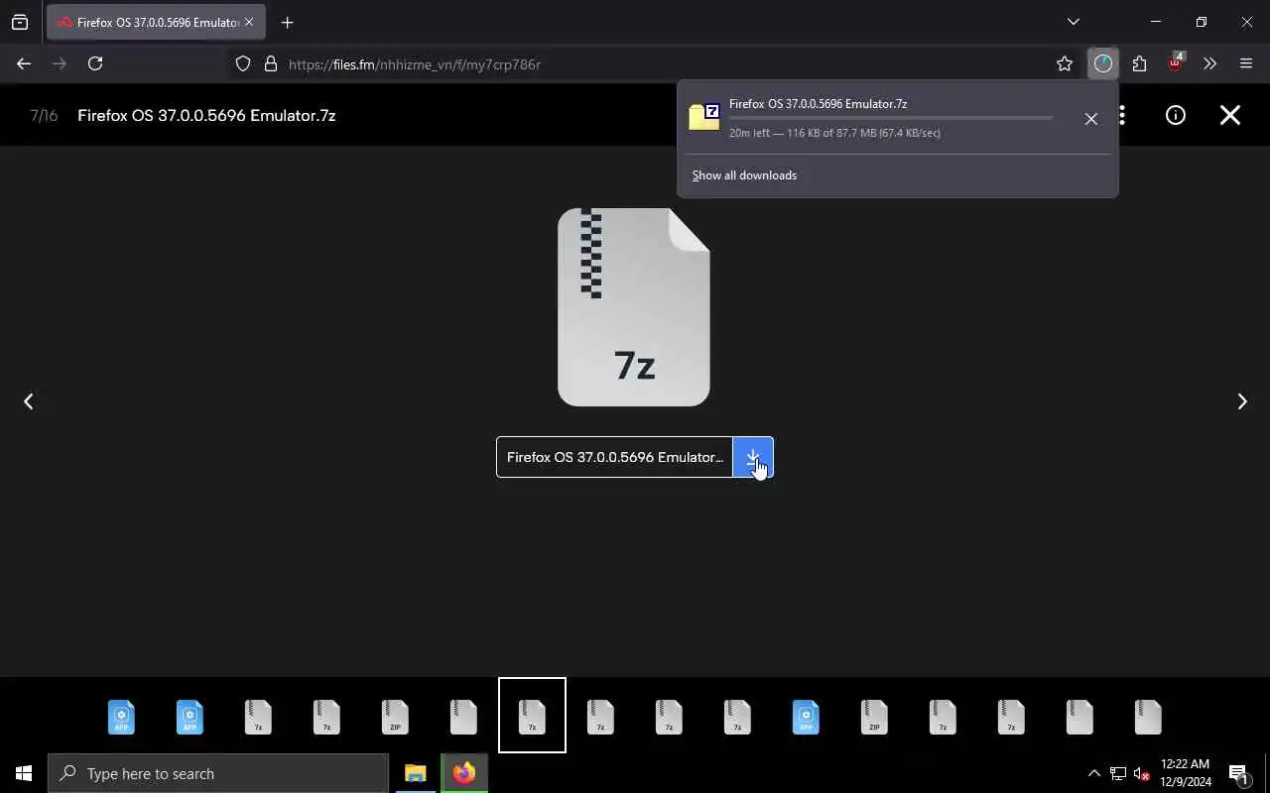
Task: Open a new browser tab
Action: (287, 22)
